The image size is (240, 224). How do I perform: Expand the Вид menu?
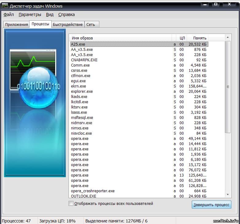point(49,14)
